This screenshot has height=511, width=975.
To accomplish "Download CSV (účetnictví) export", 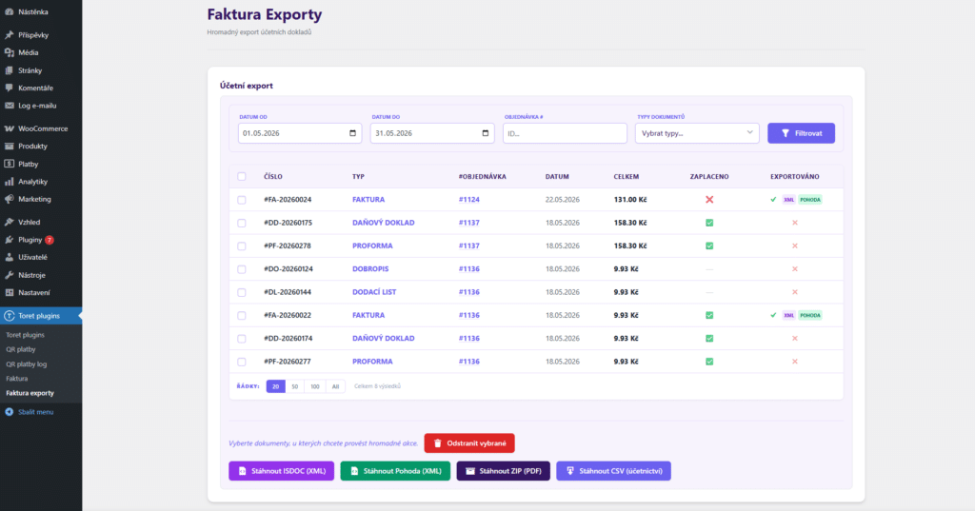I will tap(613, 471).
